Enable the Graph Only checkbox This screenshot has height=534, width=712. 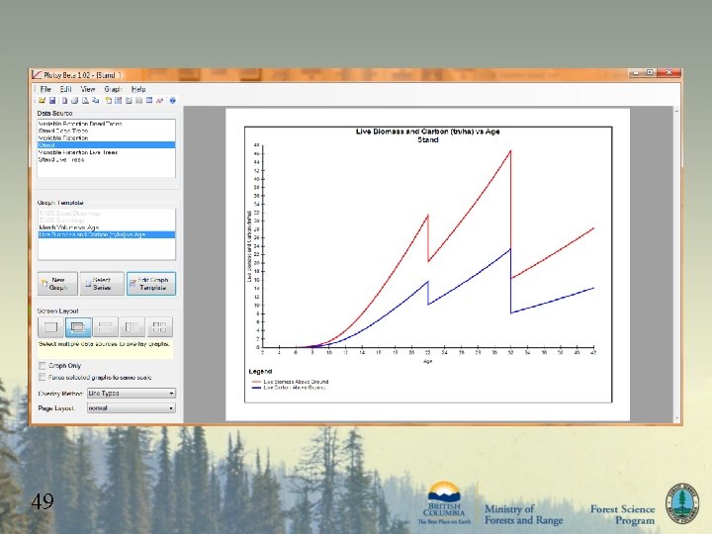[x=43, y=366]
